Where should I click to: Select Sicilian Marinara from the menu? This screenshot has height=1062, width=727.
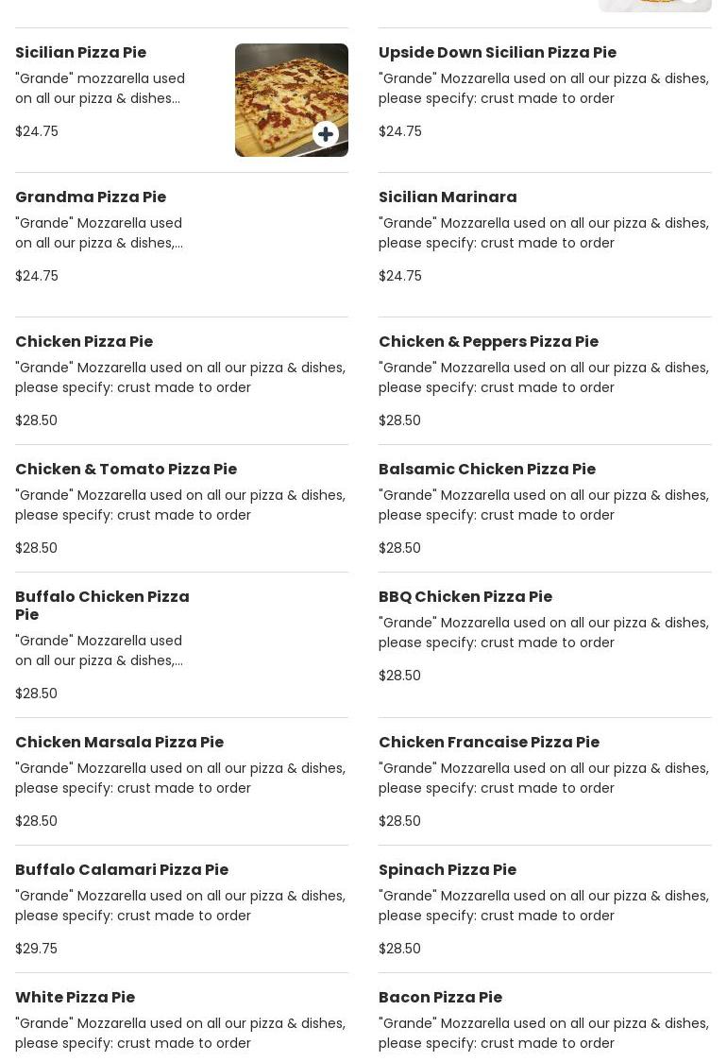click(448, 197)
